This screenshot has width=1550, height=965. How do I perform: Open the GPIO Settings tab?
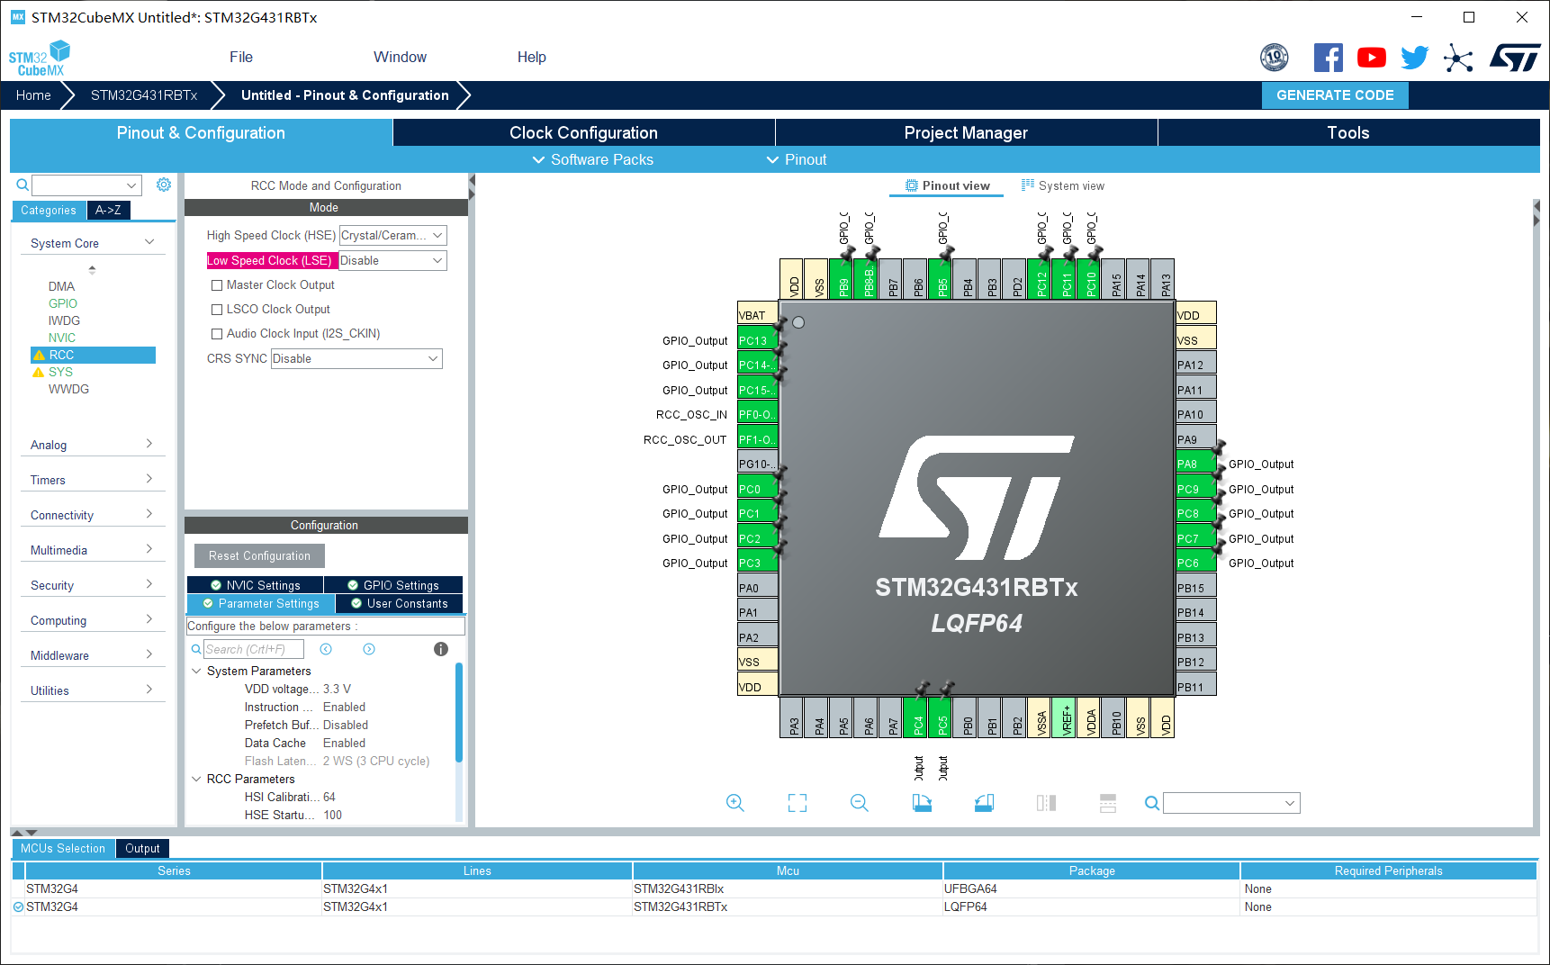393,585
